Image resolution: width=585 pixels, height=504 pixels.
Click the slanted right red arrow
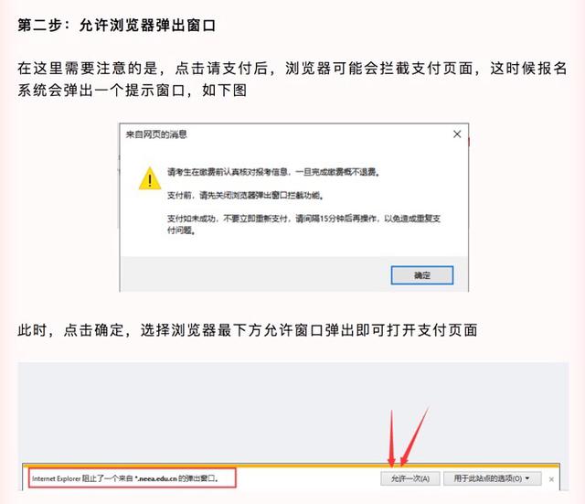(x=414, y=436)
